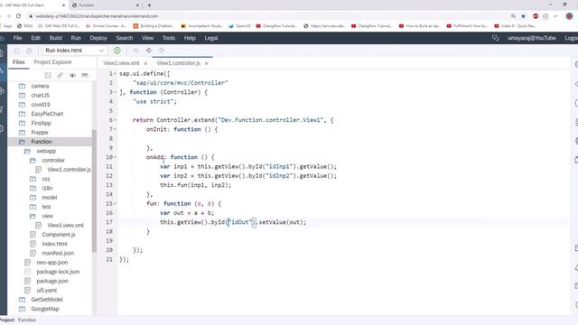Click the Save All icon in toolbar
Viewport: 578px width, 325px height.
[29, 51]
